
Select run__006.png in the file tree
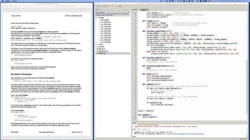(x=105, y=35)
